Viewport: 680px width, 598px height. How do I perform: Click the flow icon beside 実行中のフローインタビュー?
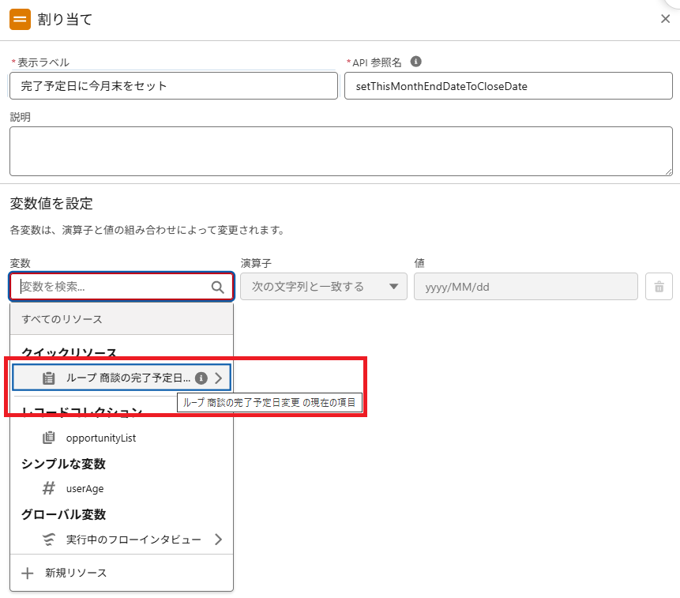(x=49, y=540)
